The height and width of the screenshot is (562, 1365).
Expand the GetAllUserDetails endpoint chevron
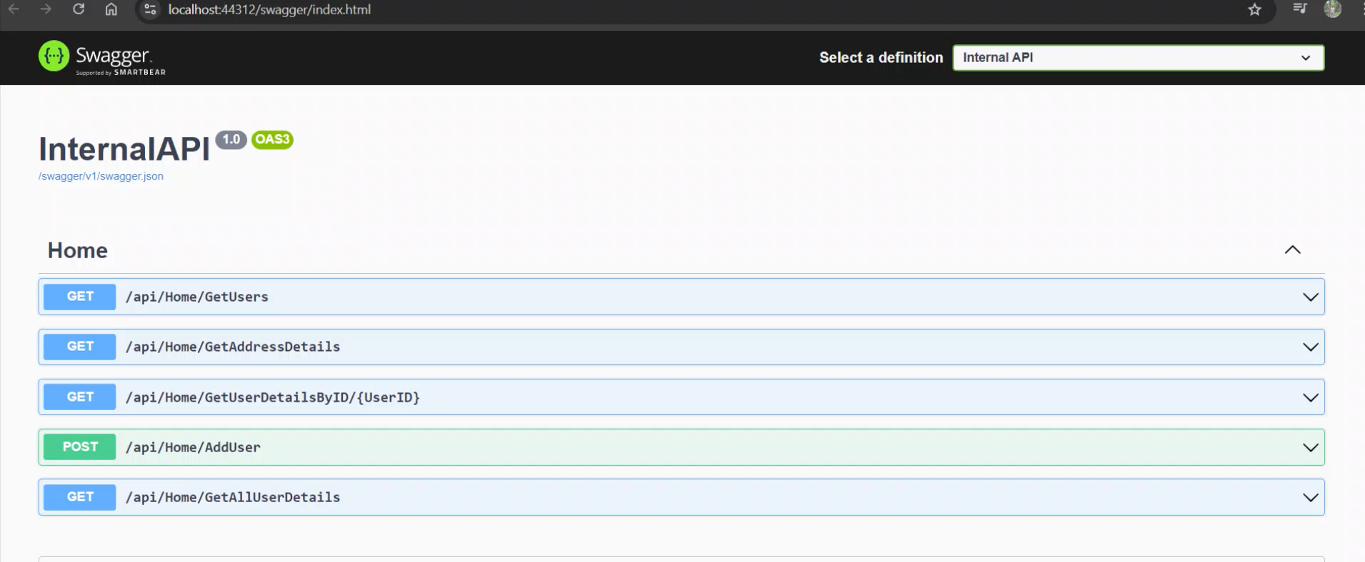pos(1310,497)
